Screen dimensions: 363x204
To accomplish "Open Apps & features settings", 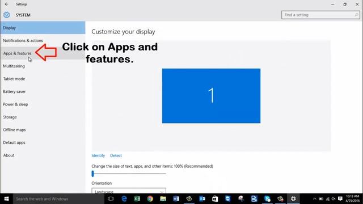I will (43, 53).
